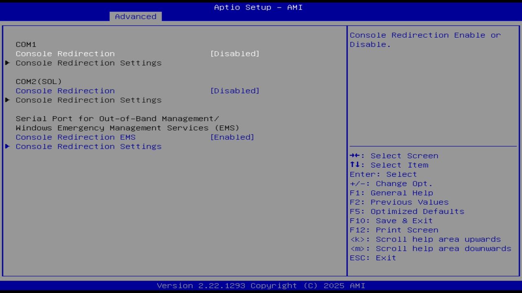Expand the EMS Console Redirection Settings entry
Image resolution: width=522 pixels, height=293 pixels.
click(88, 146)
